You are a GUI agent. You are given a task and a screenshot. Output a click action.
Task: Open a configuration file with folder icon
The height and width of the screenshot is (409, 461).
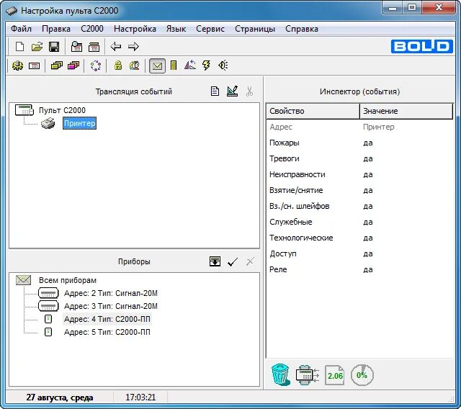pyautogui.click(x=37, y=46)
